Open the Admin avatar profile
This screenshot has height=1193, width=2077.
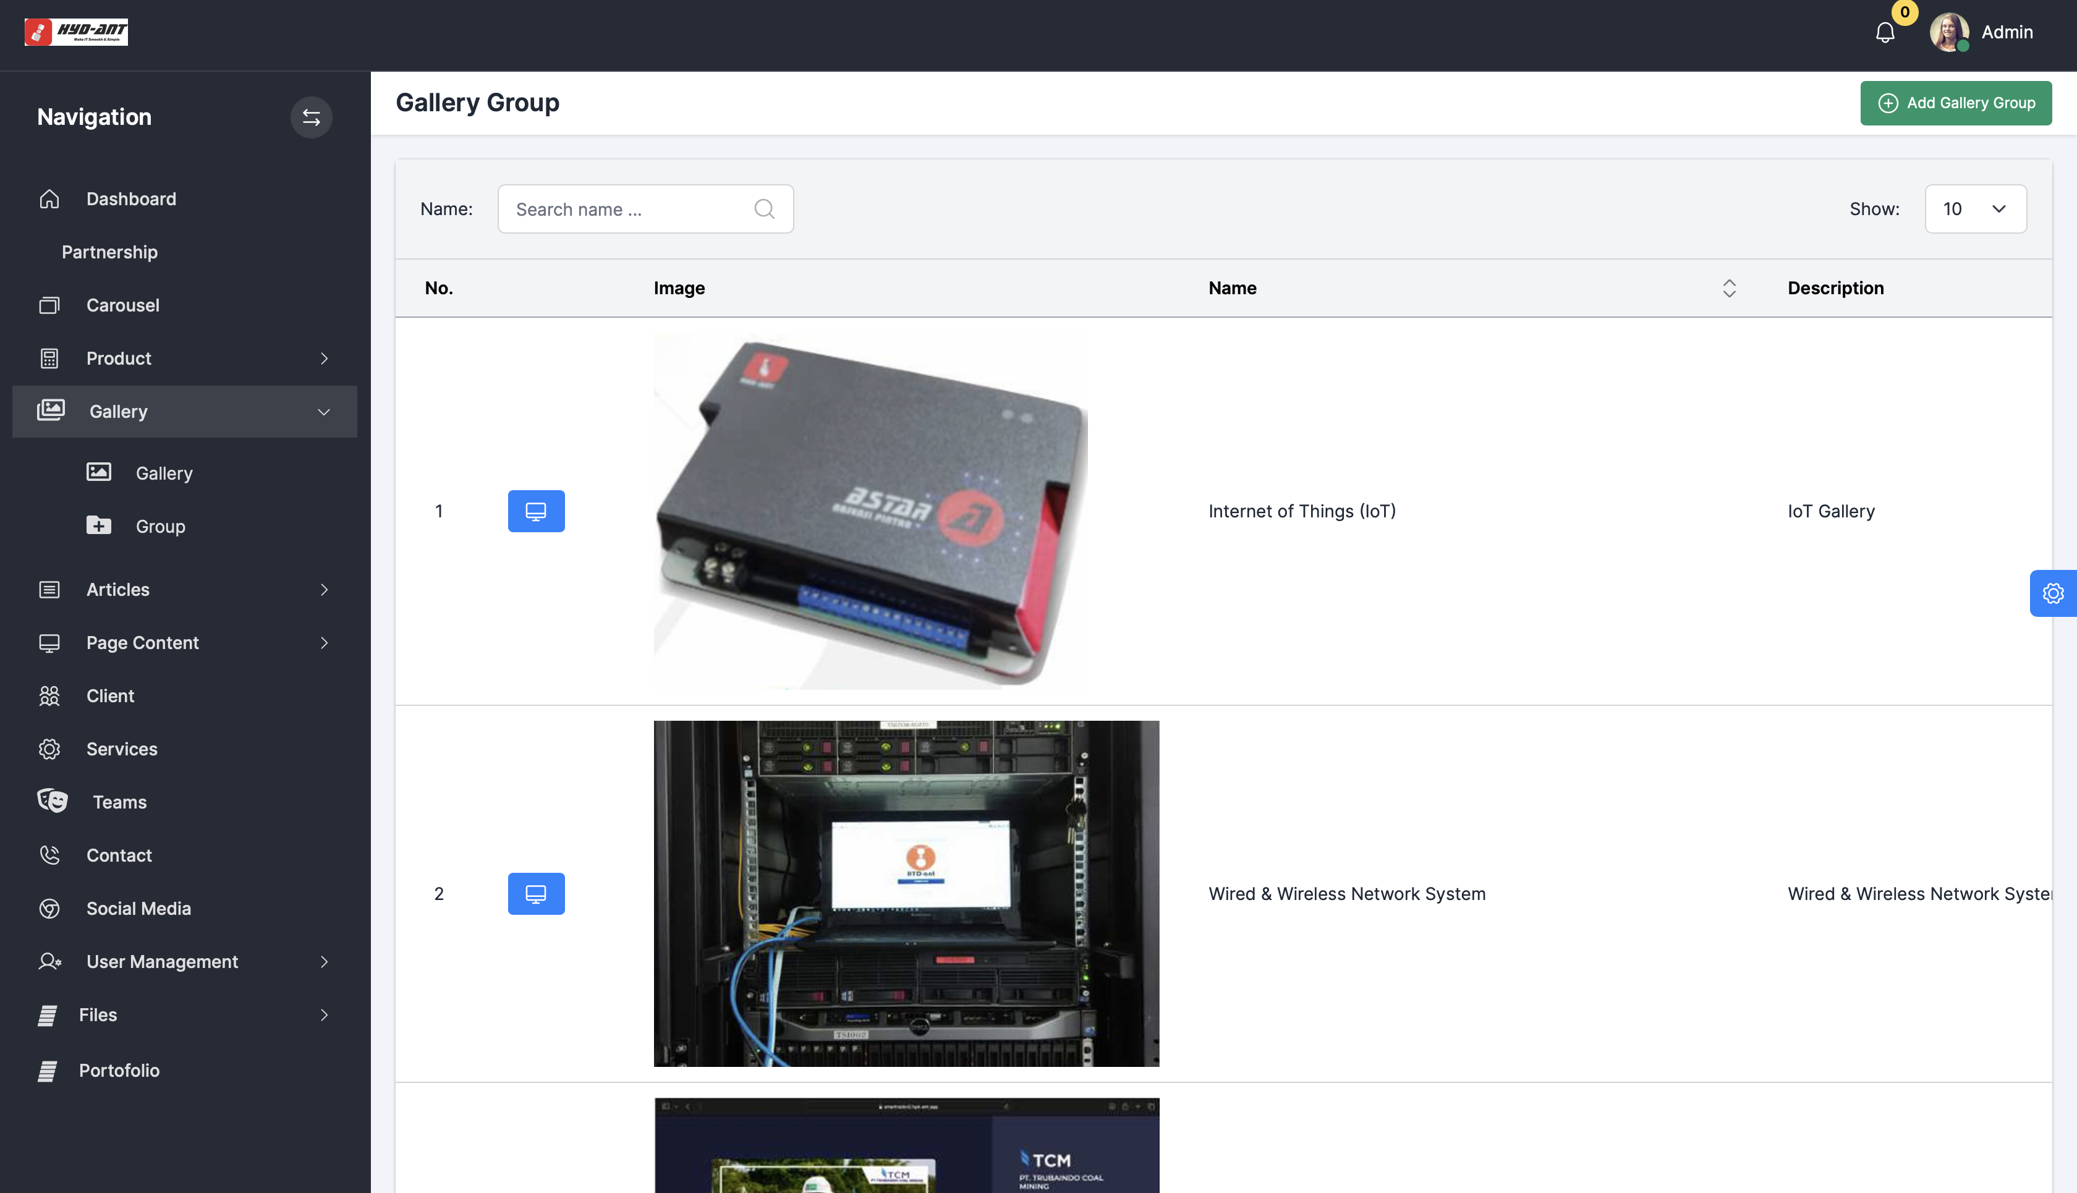coord(1949,32)
